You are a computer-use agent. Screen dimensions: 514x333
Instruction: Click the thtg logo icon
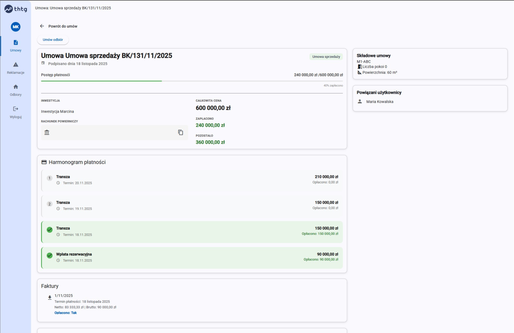(9, 9)
